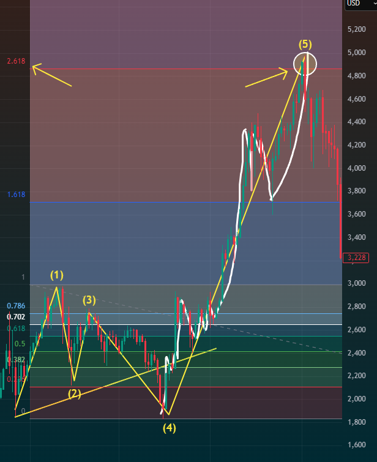Click the 3,600 price axis label
This screenshot has height=462, width=377.
click(x=357, y=214)
